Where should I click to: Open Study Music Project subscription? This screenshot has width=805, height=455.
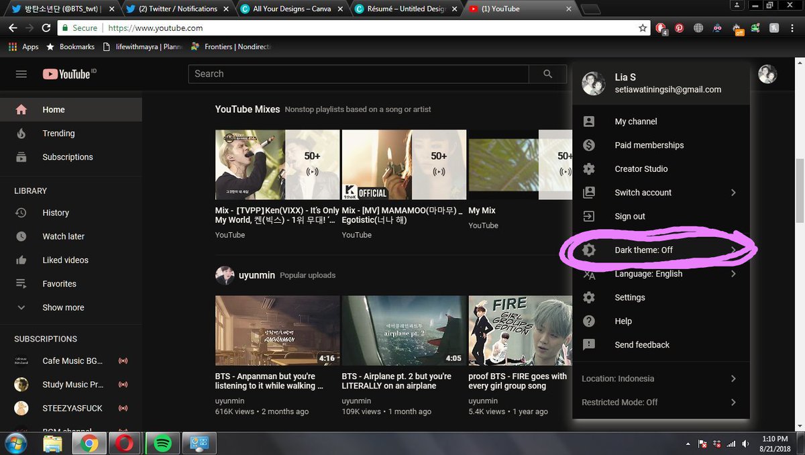tap(70, 385)
